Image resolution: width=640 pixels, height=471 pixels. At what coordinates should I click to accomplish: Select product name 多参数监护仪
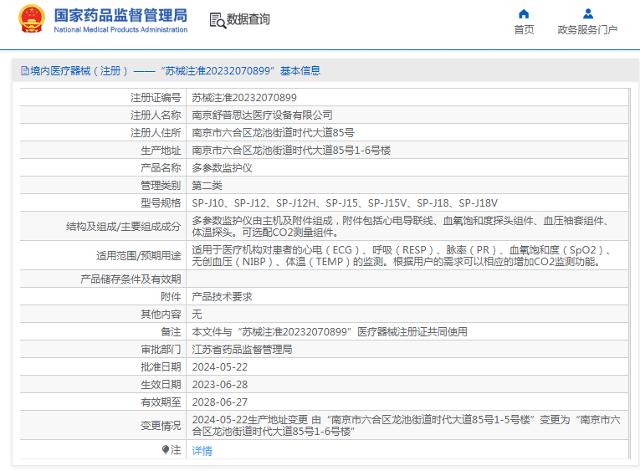222,168
